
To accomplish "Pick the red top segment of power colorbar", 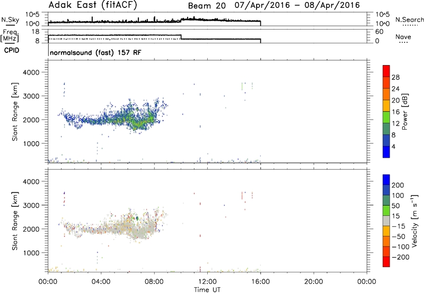I will point(386,71).
